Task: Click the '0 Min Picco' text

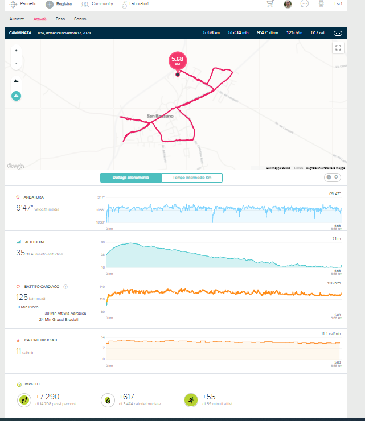Action: click(x=28, y=307)
